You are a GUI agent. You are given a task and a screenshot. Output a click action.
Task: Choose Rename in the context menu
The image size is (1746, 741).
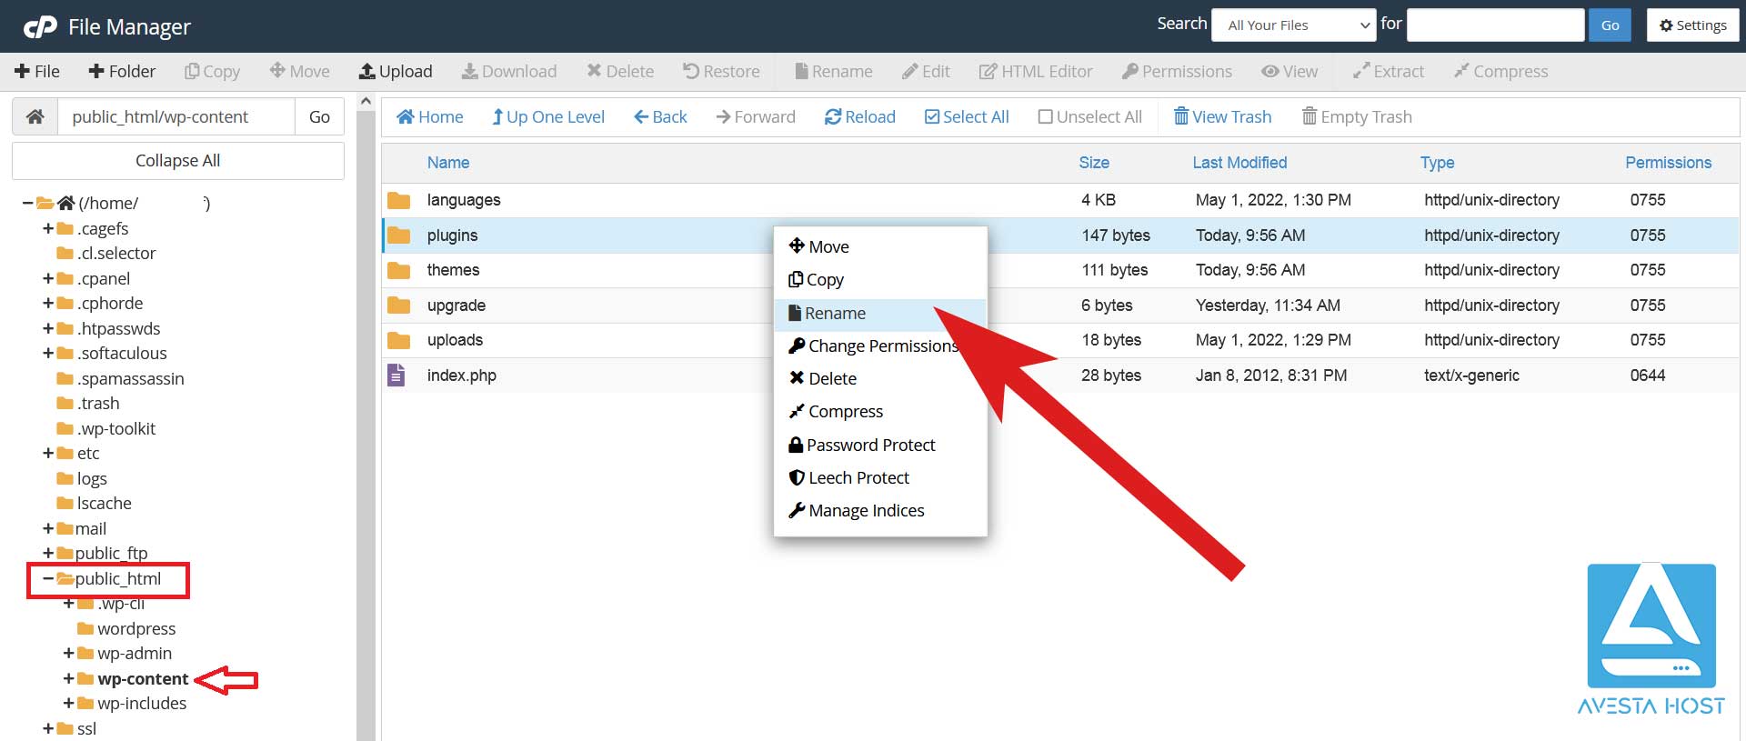[x=835, y=313]
